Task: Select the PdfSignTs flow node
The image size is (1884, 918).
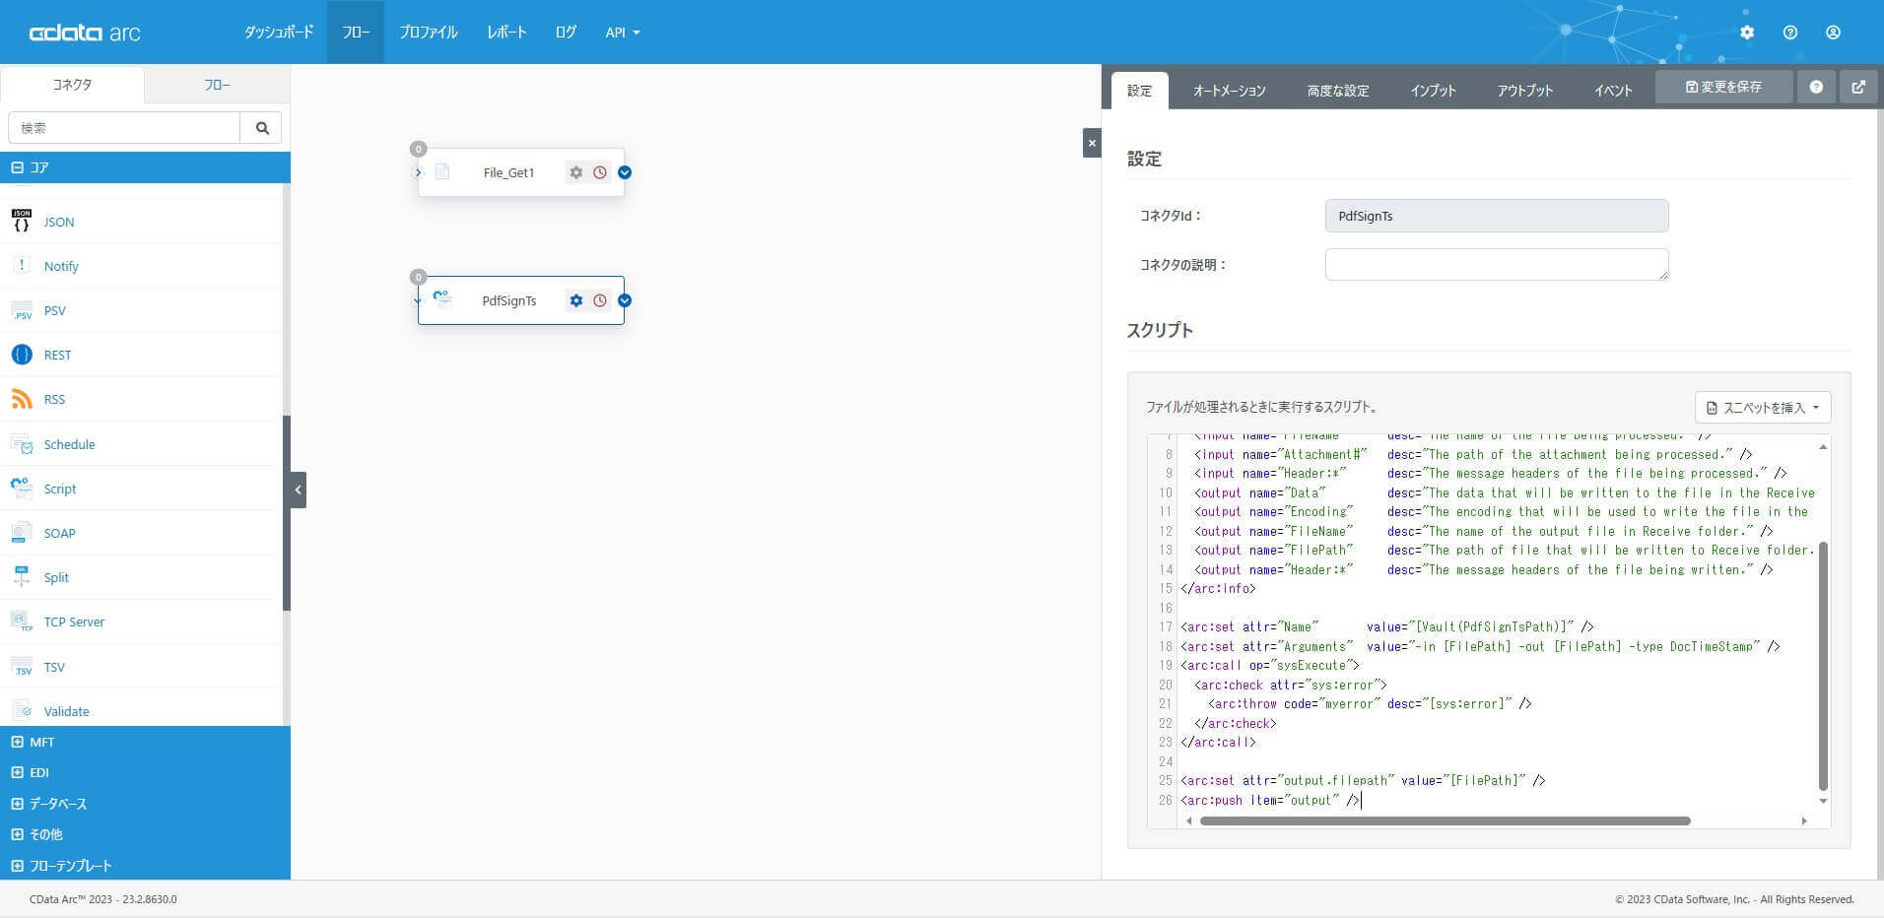Action: (521, 300)
